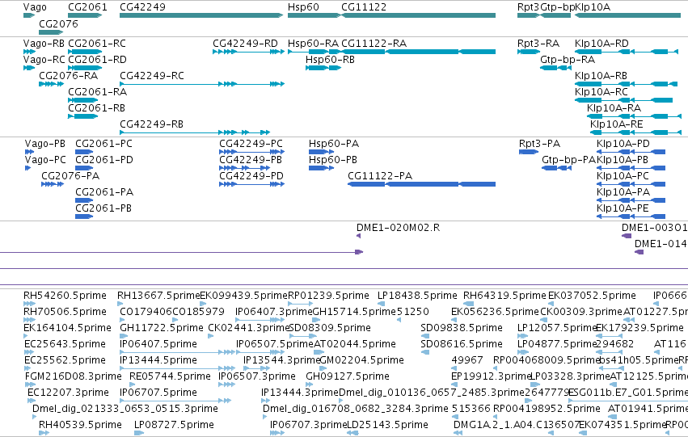Click the GH11722.5prime EST
Screen dimensions: 688x437
pos(124,336)
